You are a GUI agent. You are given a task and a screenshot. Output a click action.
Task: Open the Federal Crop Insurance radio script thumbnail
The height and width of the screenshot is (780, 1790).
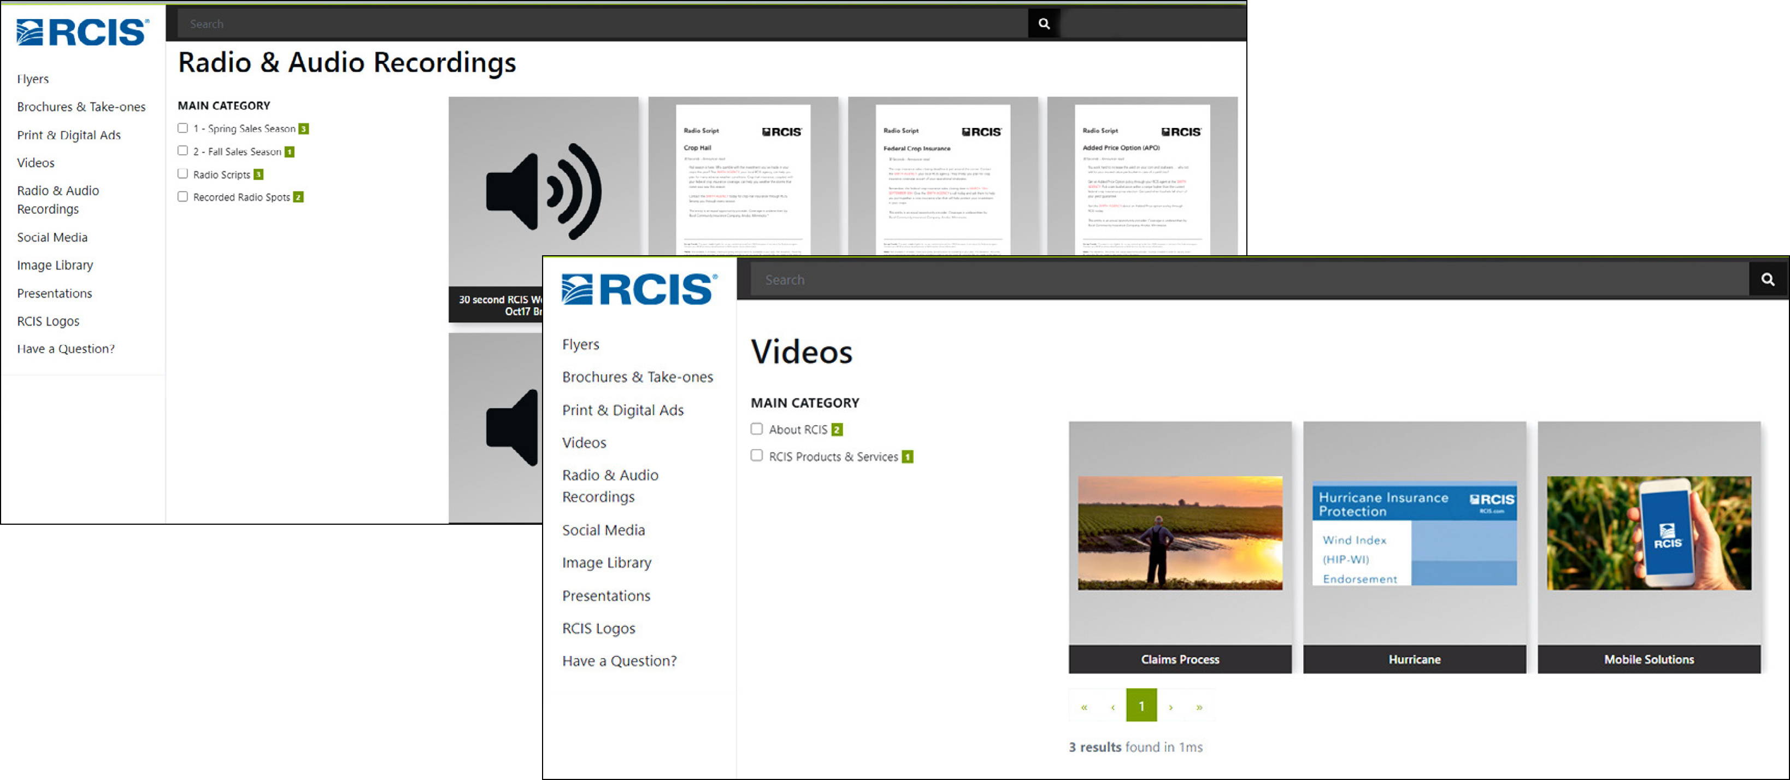click(x=942, y=177)
